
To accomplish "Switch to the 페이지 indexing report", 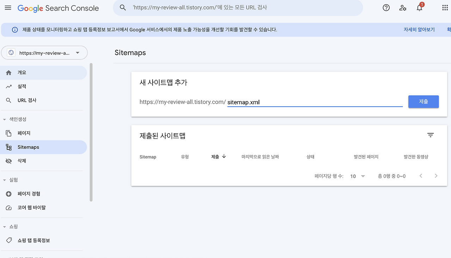I will point(24,133).
